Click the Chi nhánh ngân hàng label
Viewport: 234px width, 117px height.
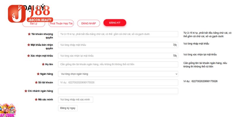point(40,91)
